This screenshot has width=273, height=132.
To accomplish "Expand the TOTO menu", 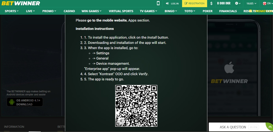I will tap(190, 11).
